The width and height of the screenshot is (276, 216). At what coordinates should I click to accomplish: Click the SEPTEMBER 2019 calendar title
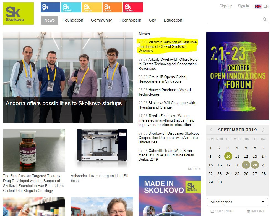coord(237,130)
